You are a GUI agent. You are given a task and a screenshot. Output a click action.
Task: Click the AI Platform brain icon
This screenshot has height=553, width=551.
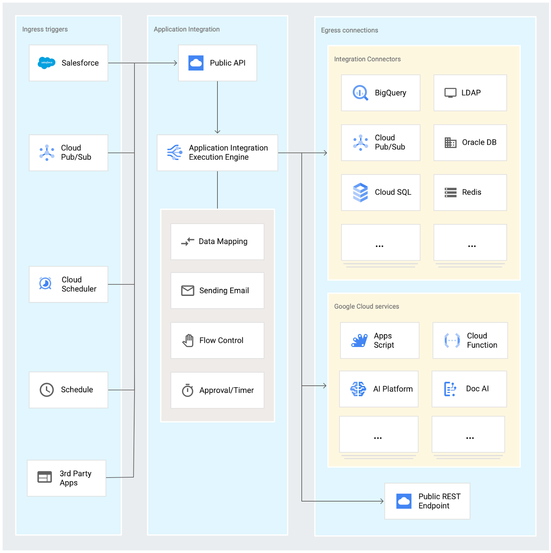[358, 389]
